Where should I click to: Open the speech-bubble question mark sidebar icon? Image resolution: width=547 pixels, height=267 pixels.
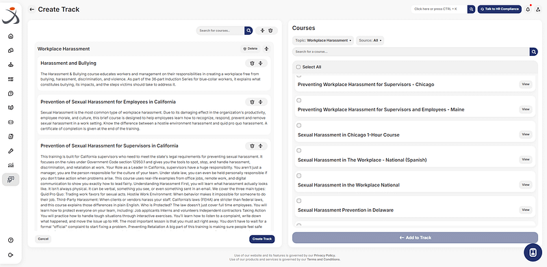[x=10, y=94]
